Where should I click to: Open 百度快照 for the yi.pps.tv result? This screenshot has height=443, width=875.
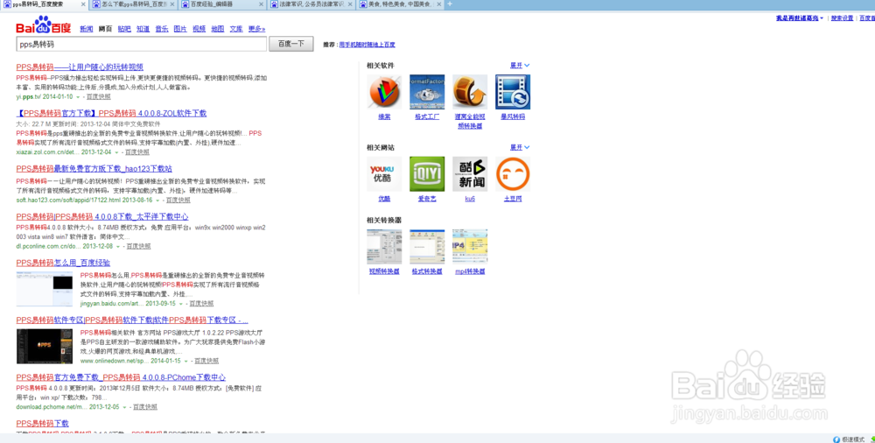(x=98, y=97)
